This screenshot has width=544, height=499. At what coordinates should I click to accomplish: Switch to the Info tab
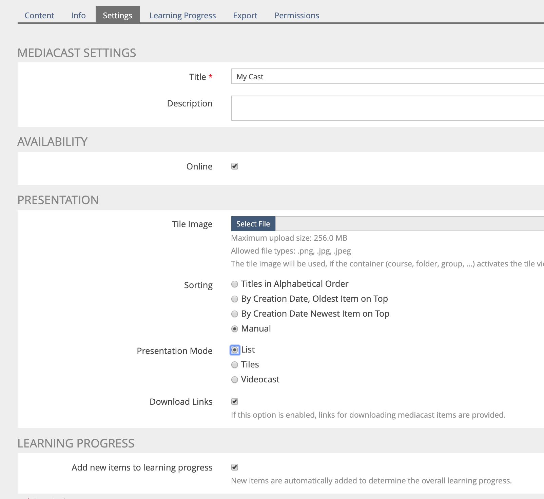tap(78, 16)
